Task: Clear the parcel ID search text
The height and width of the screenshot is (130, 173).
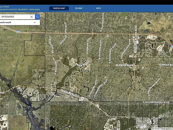Action: coord(32,17)
